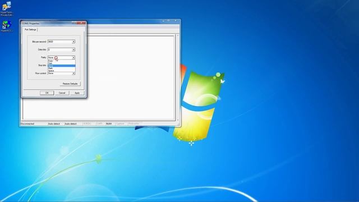Screen dimensions: 359x202
Task: Cancel the COM properties dialog
Action: point(62,93)
